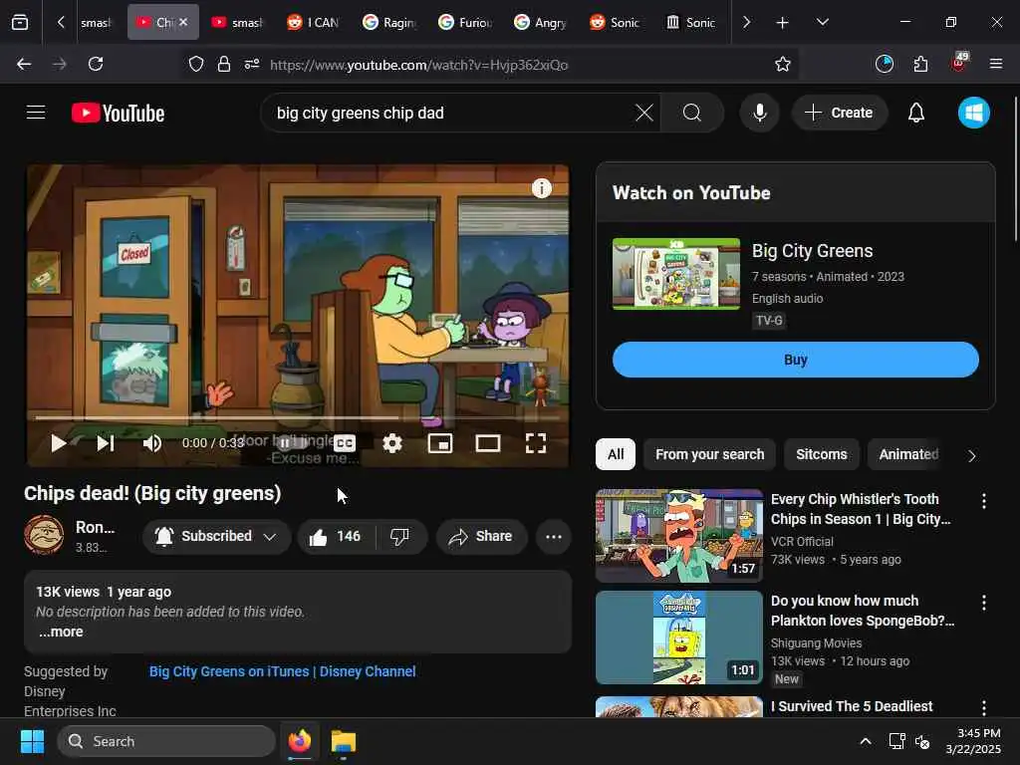1020x765 pixels.
Task: Toggle closed captions in player
Action: click(344, 443)
